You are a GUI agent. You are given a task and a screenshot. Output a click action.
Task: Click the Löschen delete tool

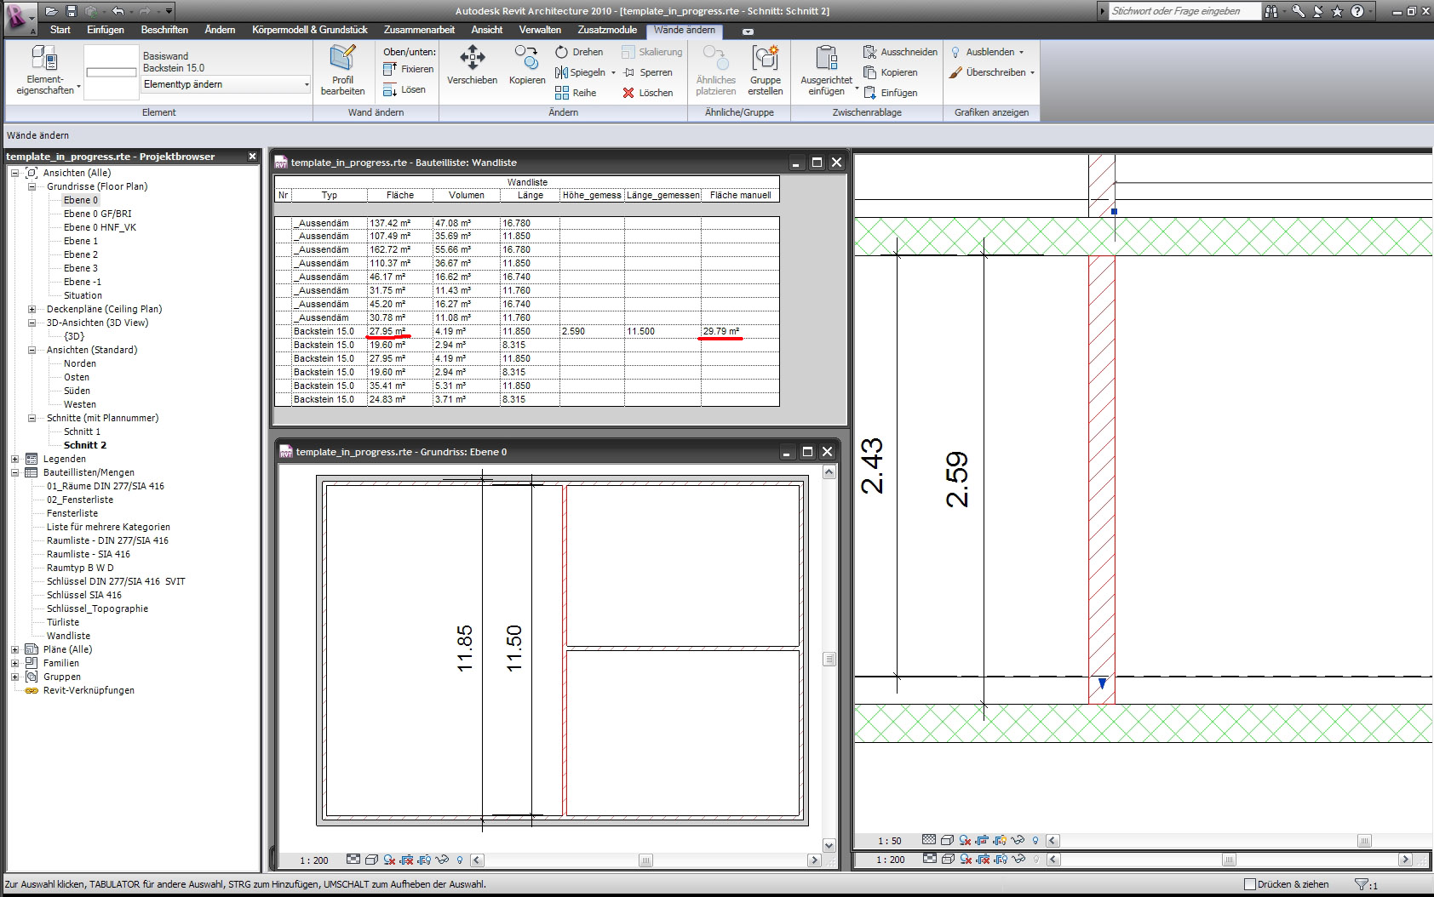(x=647, y=93)
